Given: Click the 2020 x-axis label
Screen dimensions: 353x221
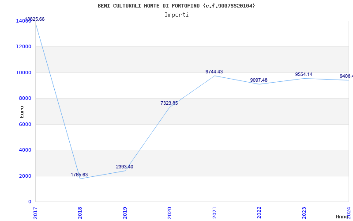Looking at the screenshot, I should (169, 213).
